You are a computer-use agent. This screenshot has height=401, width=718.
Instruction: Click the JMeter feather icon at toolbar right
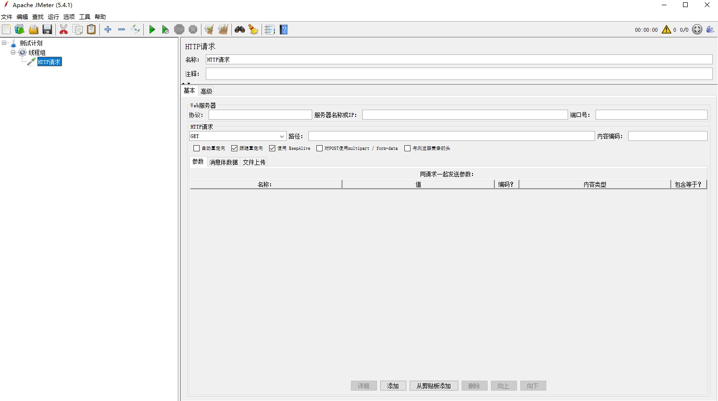[x=710, y=29]
